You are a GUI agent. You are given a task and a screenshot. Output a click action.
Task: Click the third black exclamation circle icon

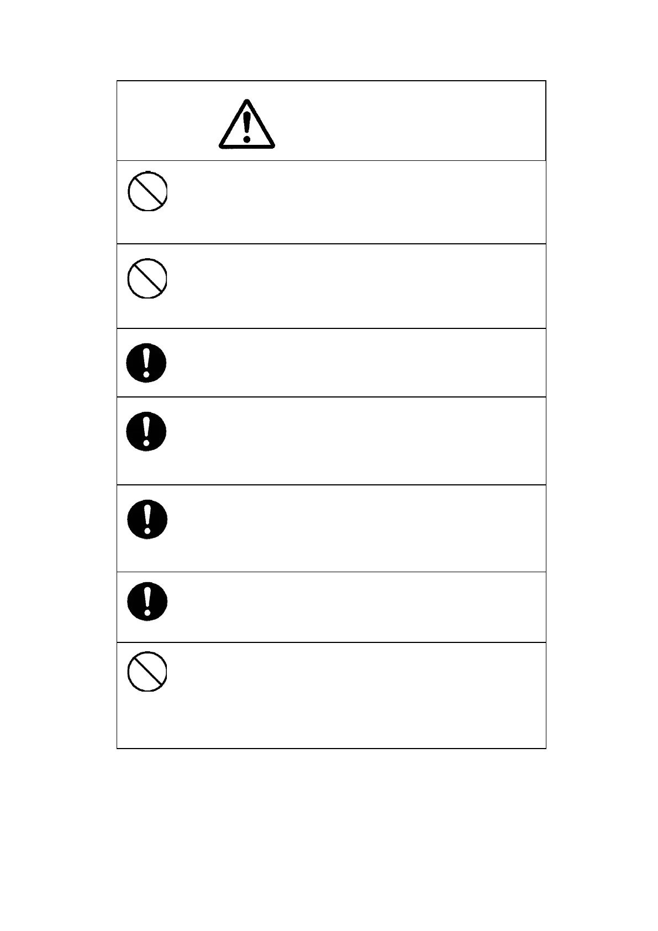(147, 519)
